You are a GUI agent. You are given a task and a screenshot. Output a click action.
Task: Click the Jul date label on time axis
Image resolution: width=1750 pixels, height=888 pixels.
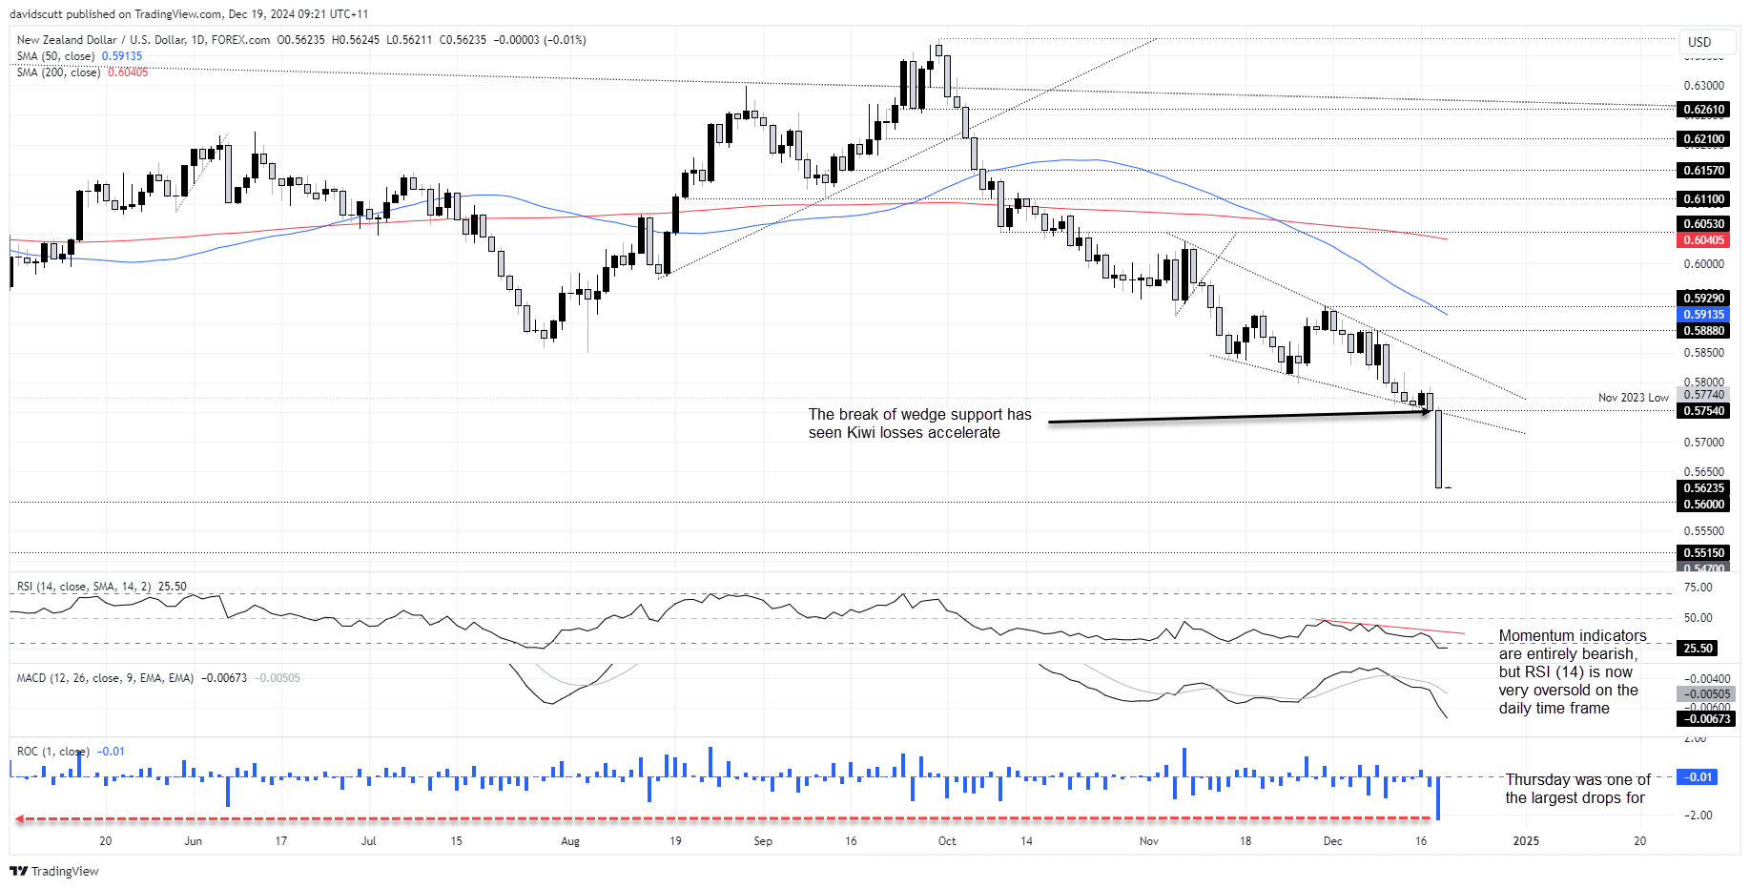[x=369, y=841]
